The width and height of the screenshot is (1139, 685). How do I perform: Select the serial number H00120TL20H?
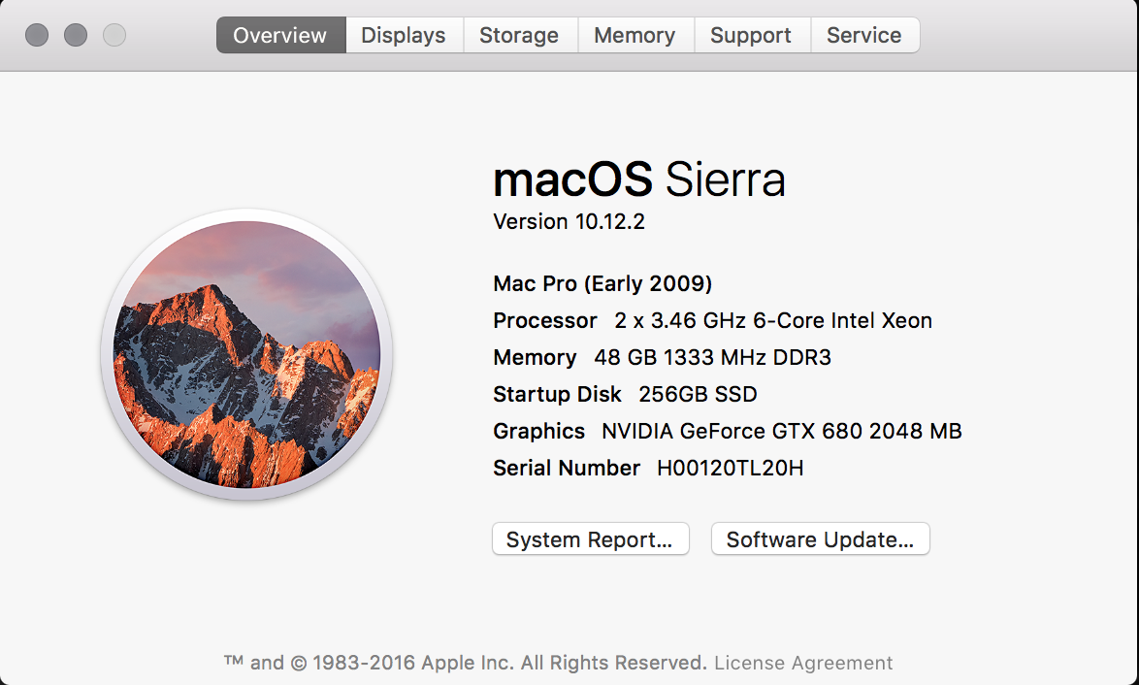click(730, 468)
